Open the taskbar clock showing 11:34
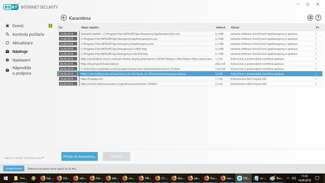Viewport: 325px width, 183px height. click(304, 178)
